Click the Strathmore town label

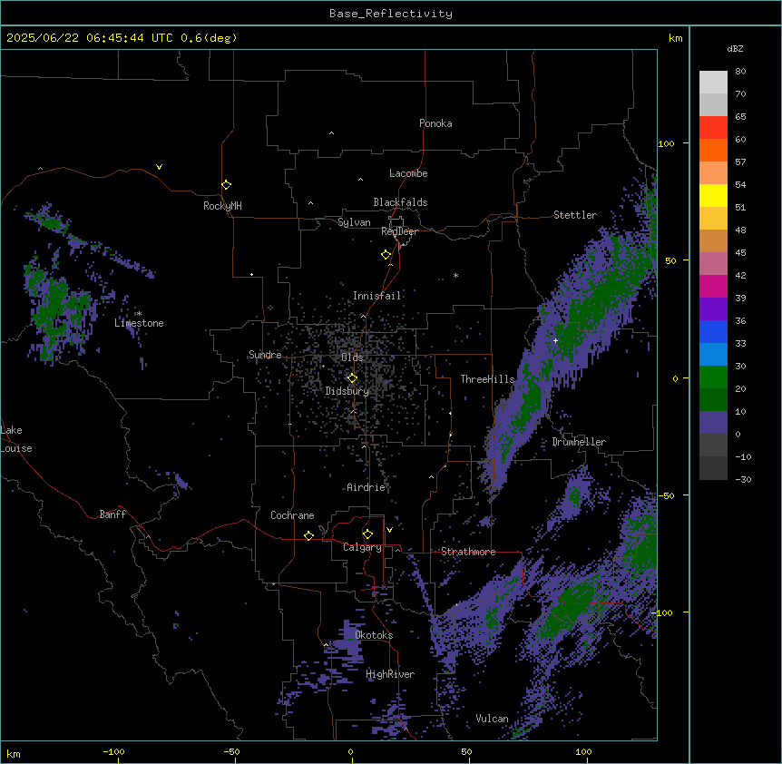click(x=468, y=552)
